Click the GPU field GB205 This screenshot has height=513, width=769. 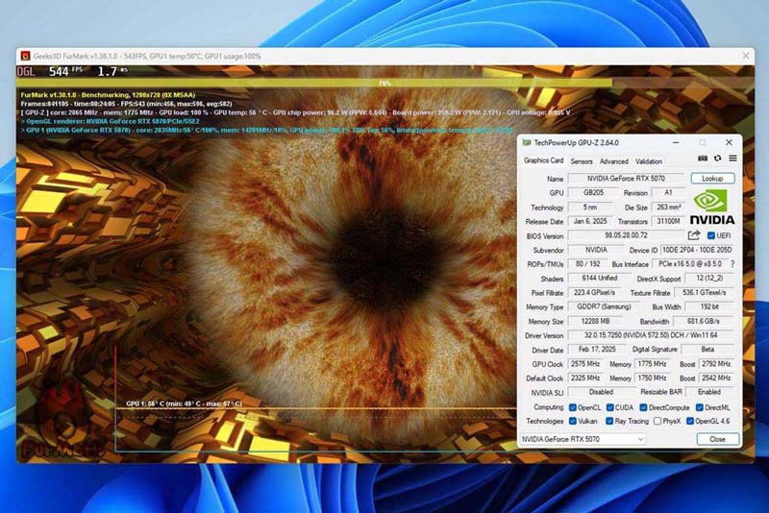[594, 192]
